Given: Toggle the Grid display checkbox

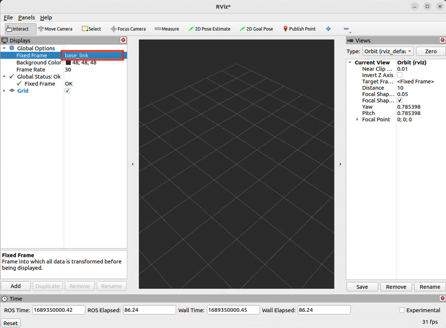Looking at the screenshot, I should tap(67, 91).
